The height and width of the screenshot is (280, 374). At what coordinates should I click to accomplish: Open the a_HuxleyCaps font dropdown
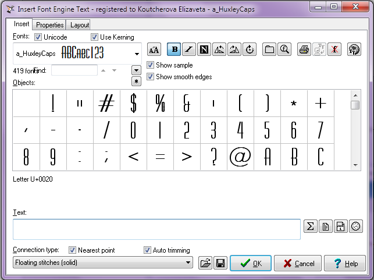pos(137,54)
